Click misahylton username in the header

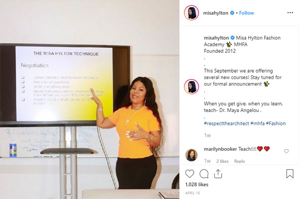[216, 13]
